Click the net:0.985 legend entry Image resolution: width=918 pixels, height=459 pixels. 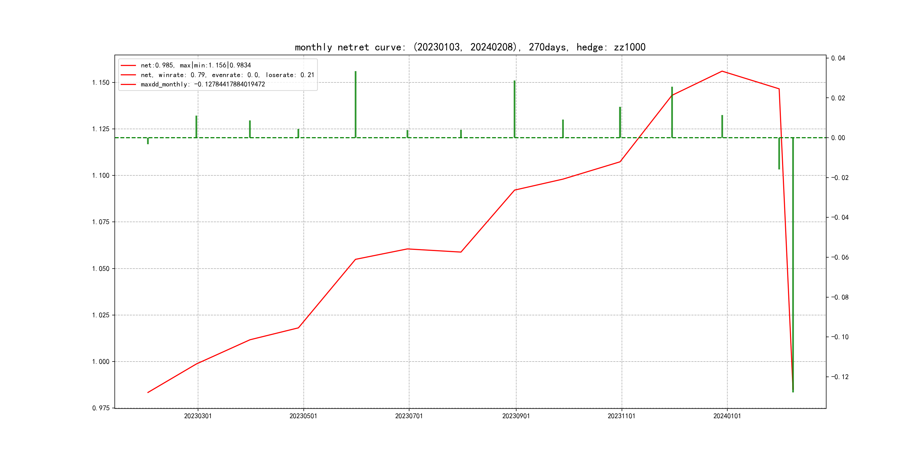click(x=196, y=65)
